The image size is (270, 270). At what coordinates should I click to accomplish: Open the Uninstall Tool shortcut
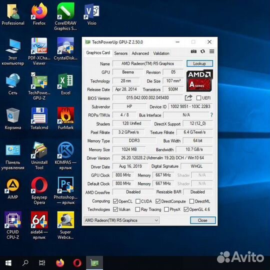coord(39,156)
